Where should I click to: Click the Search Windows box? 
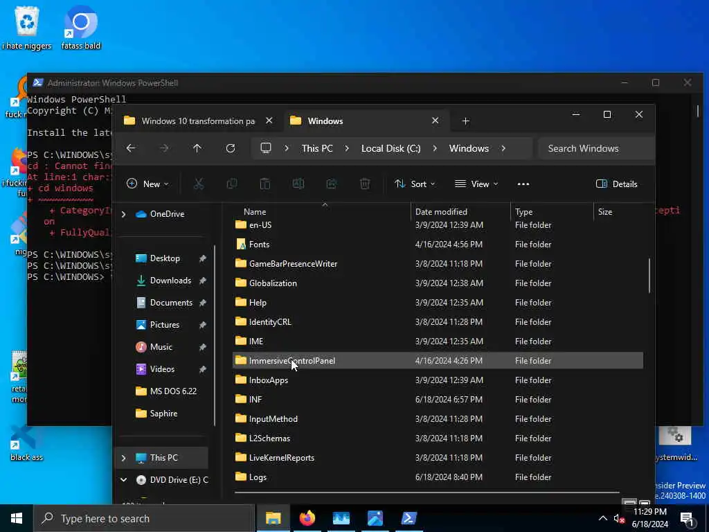click(x=596, y=148)
